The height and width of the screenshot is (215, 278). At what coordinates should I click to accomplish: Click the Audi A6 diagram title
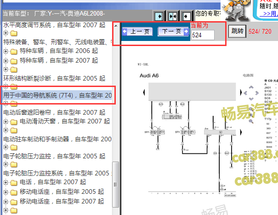(149, 76)
